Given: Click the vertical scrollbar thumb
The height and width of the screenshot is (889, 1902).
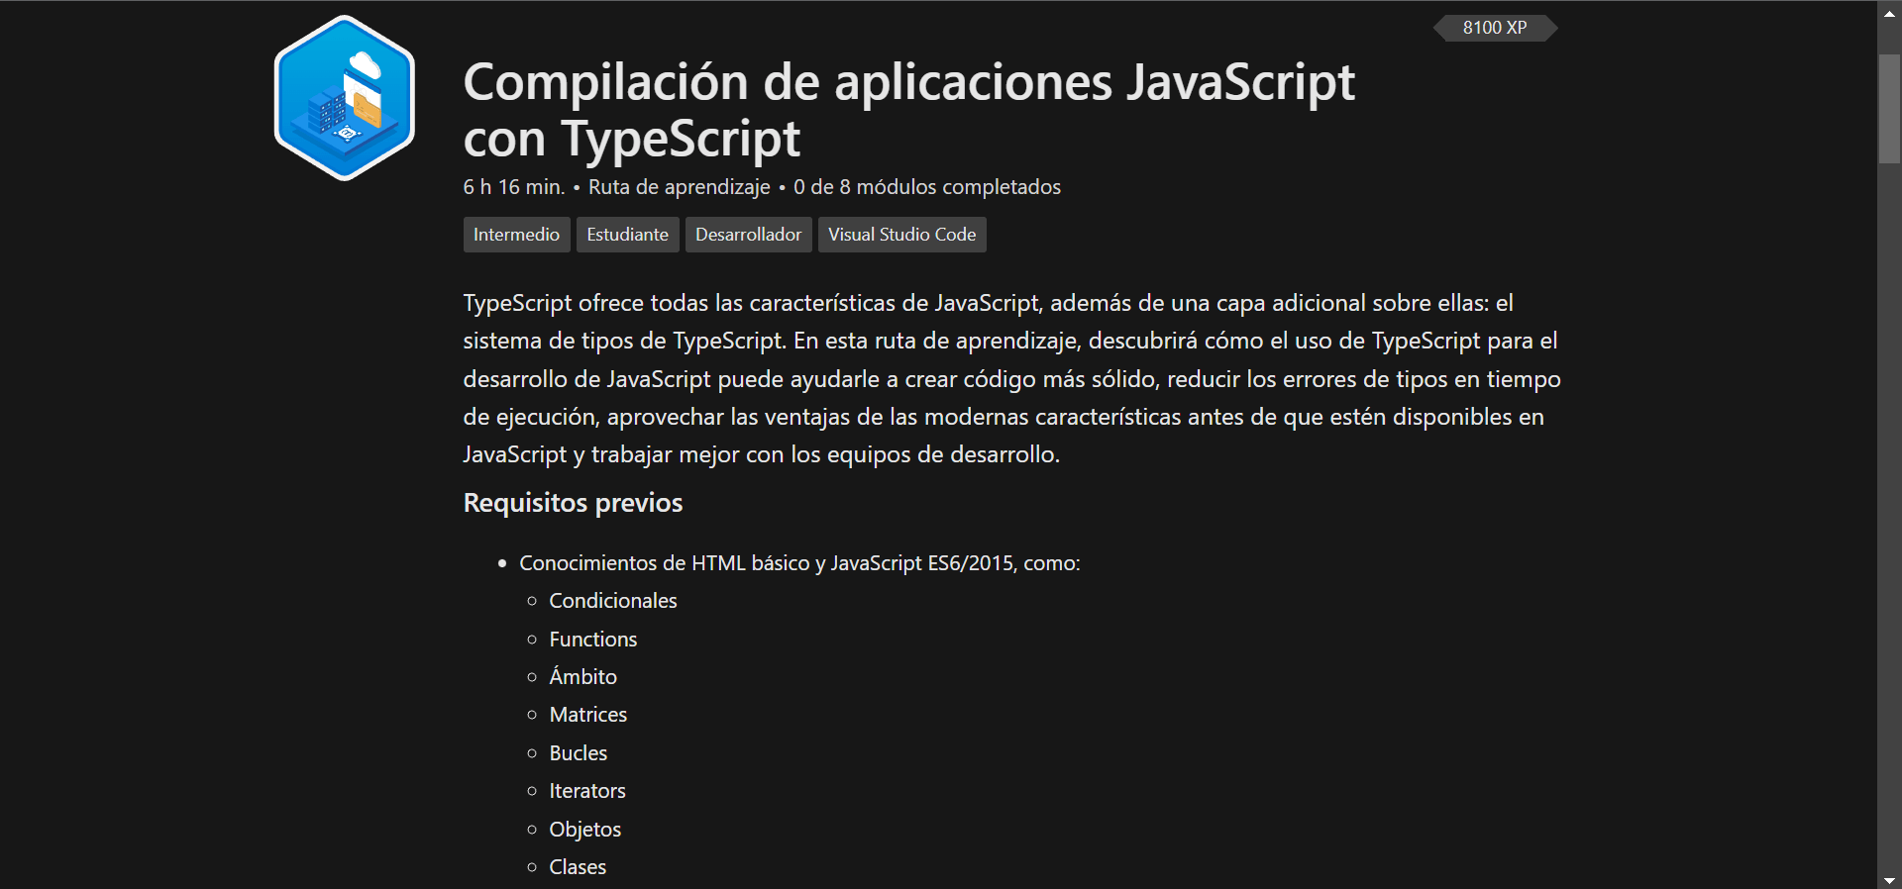Looking at the screenshot, I should pos(1889,109).
